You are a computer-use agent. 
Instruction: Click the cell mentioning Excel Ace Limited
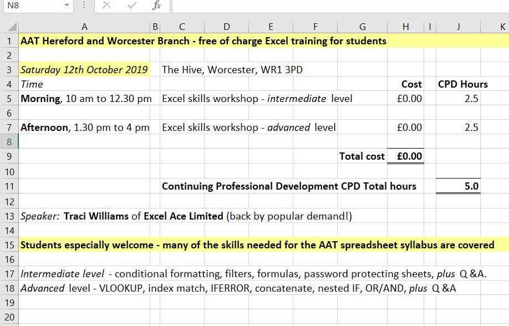tap(84, 216)
